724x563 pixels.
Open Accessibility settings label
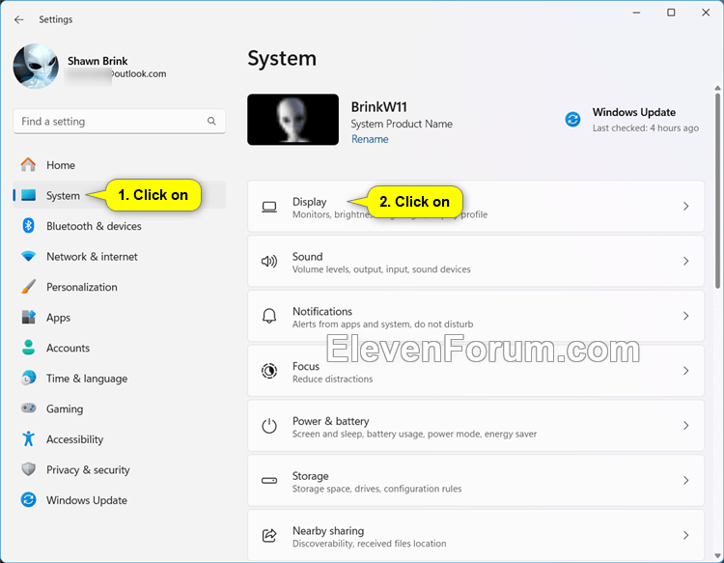click(74, 439)
